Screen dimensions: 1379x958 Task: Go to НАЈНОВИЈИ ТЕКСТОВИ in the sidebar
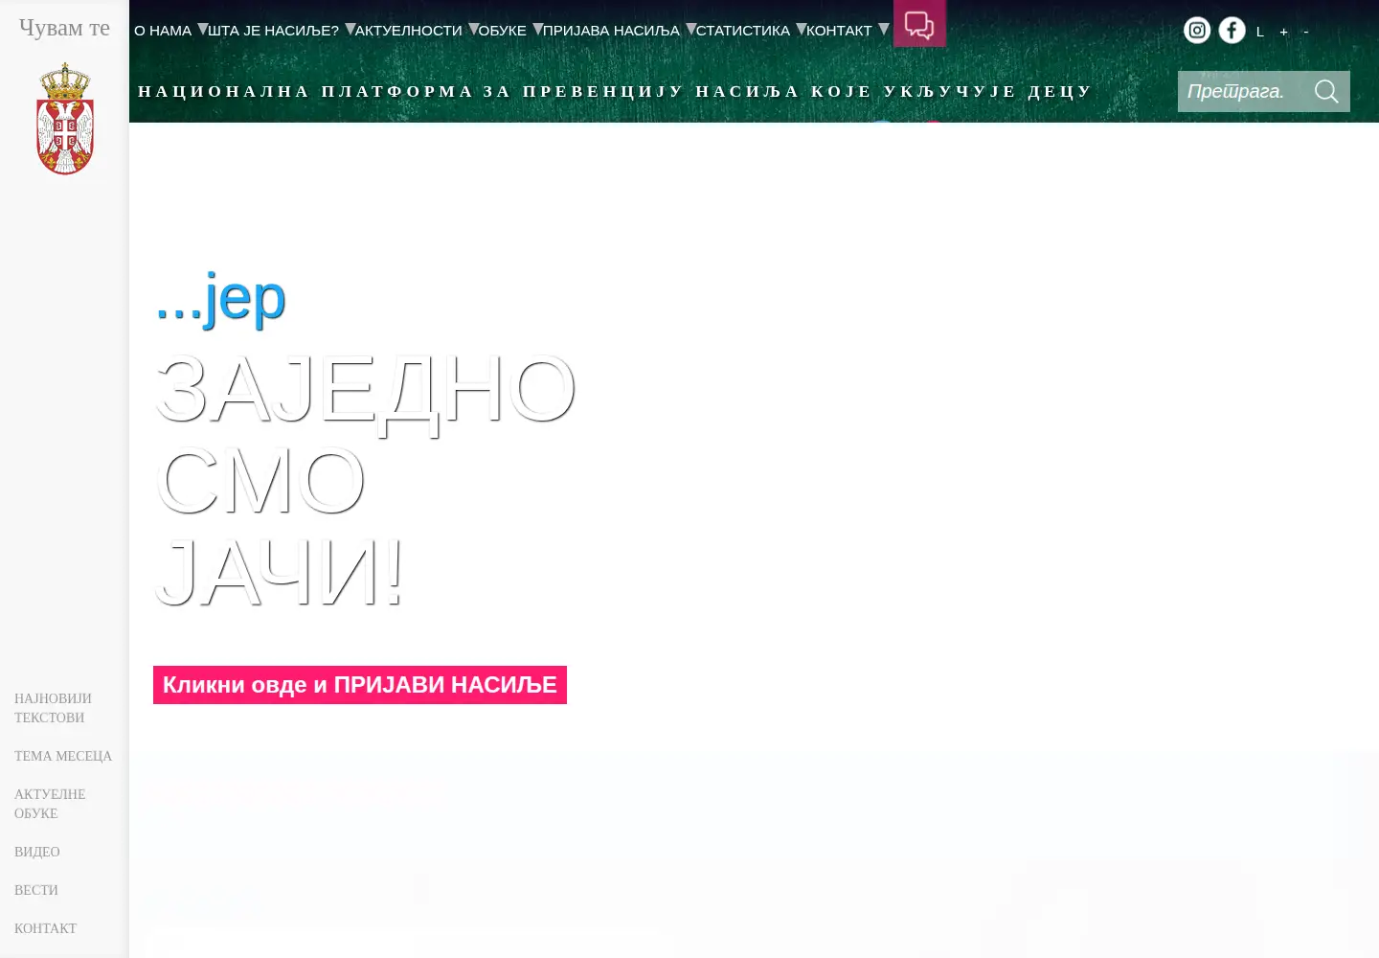pyautogui.click(x=53, y=708)
